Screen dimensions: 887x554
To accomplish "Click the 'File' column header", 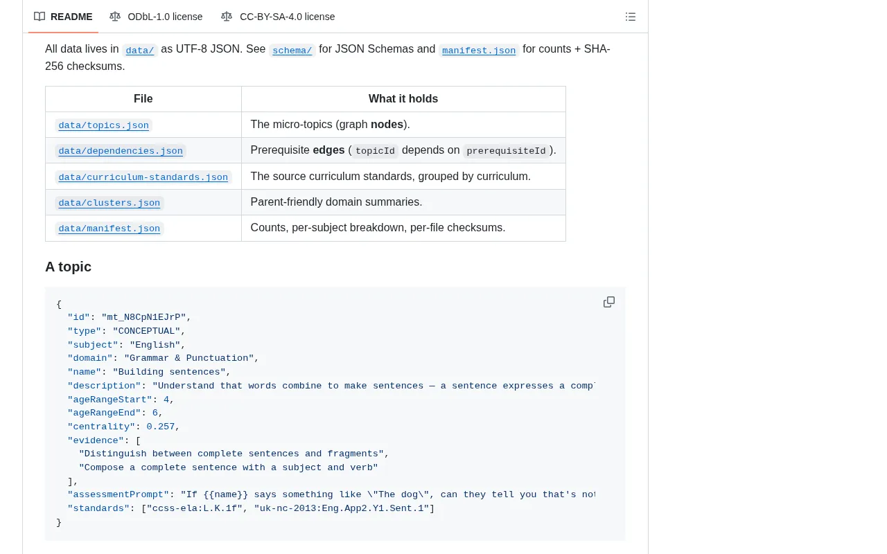I will click(143, 99).
